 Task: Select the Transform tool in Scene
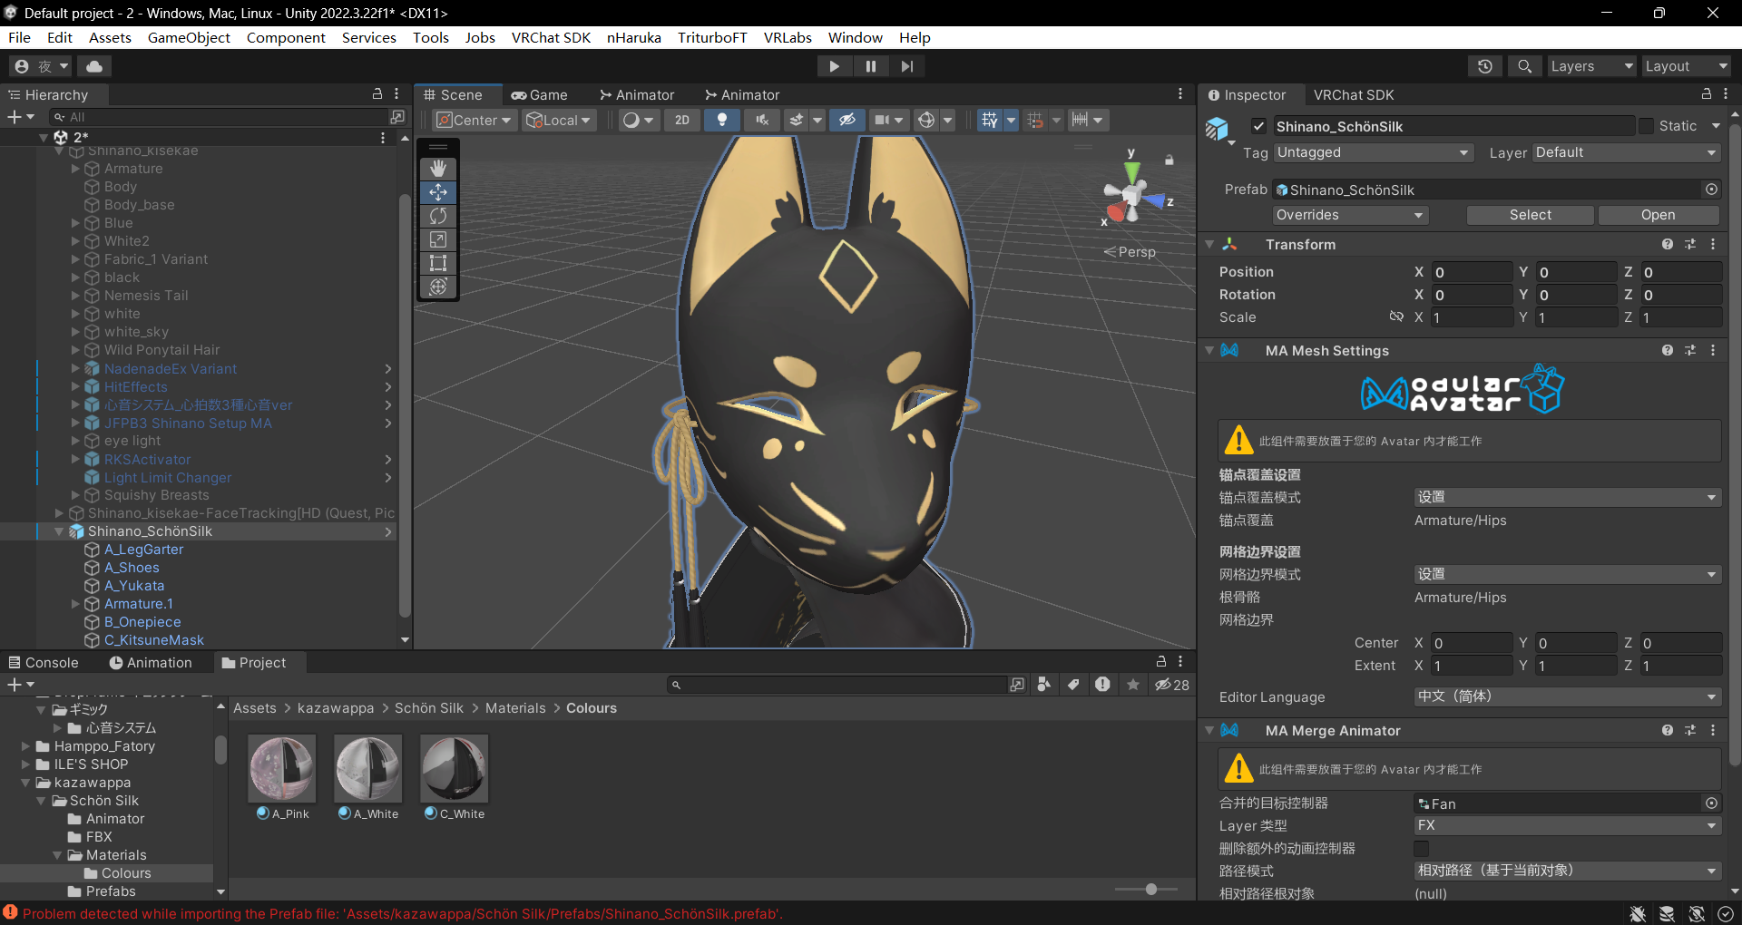[438, 287]
